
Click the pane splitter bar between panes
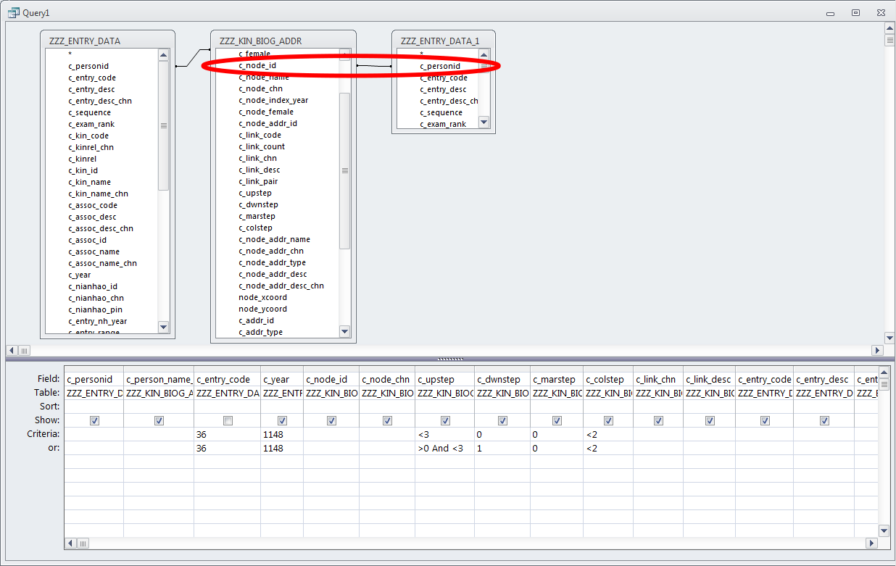pos(449,359)
